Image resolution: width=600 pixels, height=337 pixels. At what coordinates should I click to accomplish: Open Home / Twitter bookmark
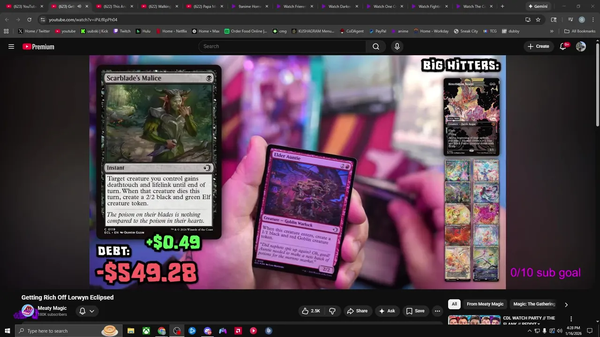[x=34, y=31]
